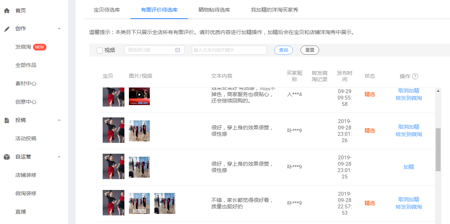Open product thumbnail in the 23:01:25 row
The width and height of the screenshot is (450, 224).
[114, 166]
